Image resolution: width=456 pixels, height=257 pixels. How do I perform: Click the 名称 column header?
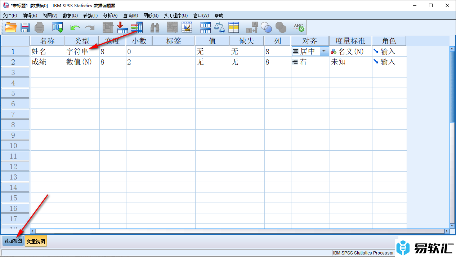point(47,41)
